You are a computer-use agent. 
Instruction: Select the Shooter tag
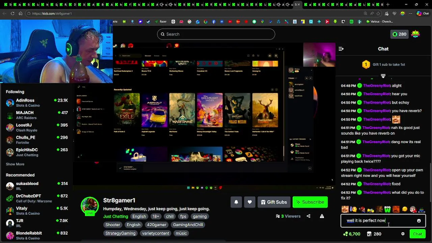tap(113, 225)
